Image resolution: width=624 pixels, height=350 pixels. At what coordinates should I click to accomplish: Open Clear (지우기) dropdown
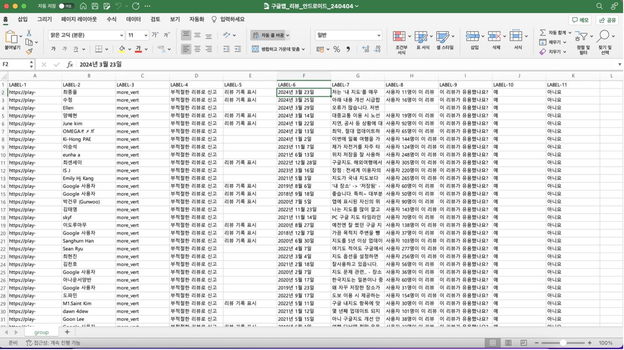coord(564,52)
